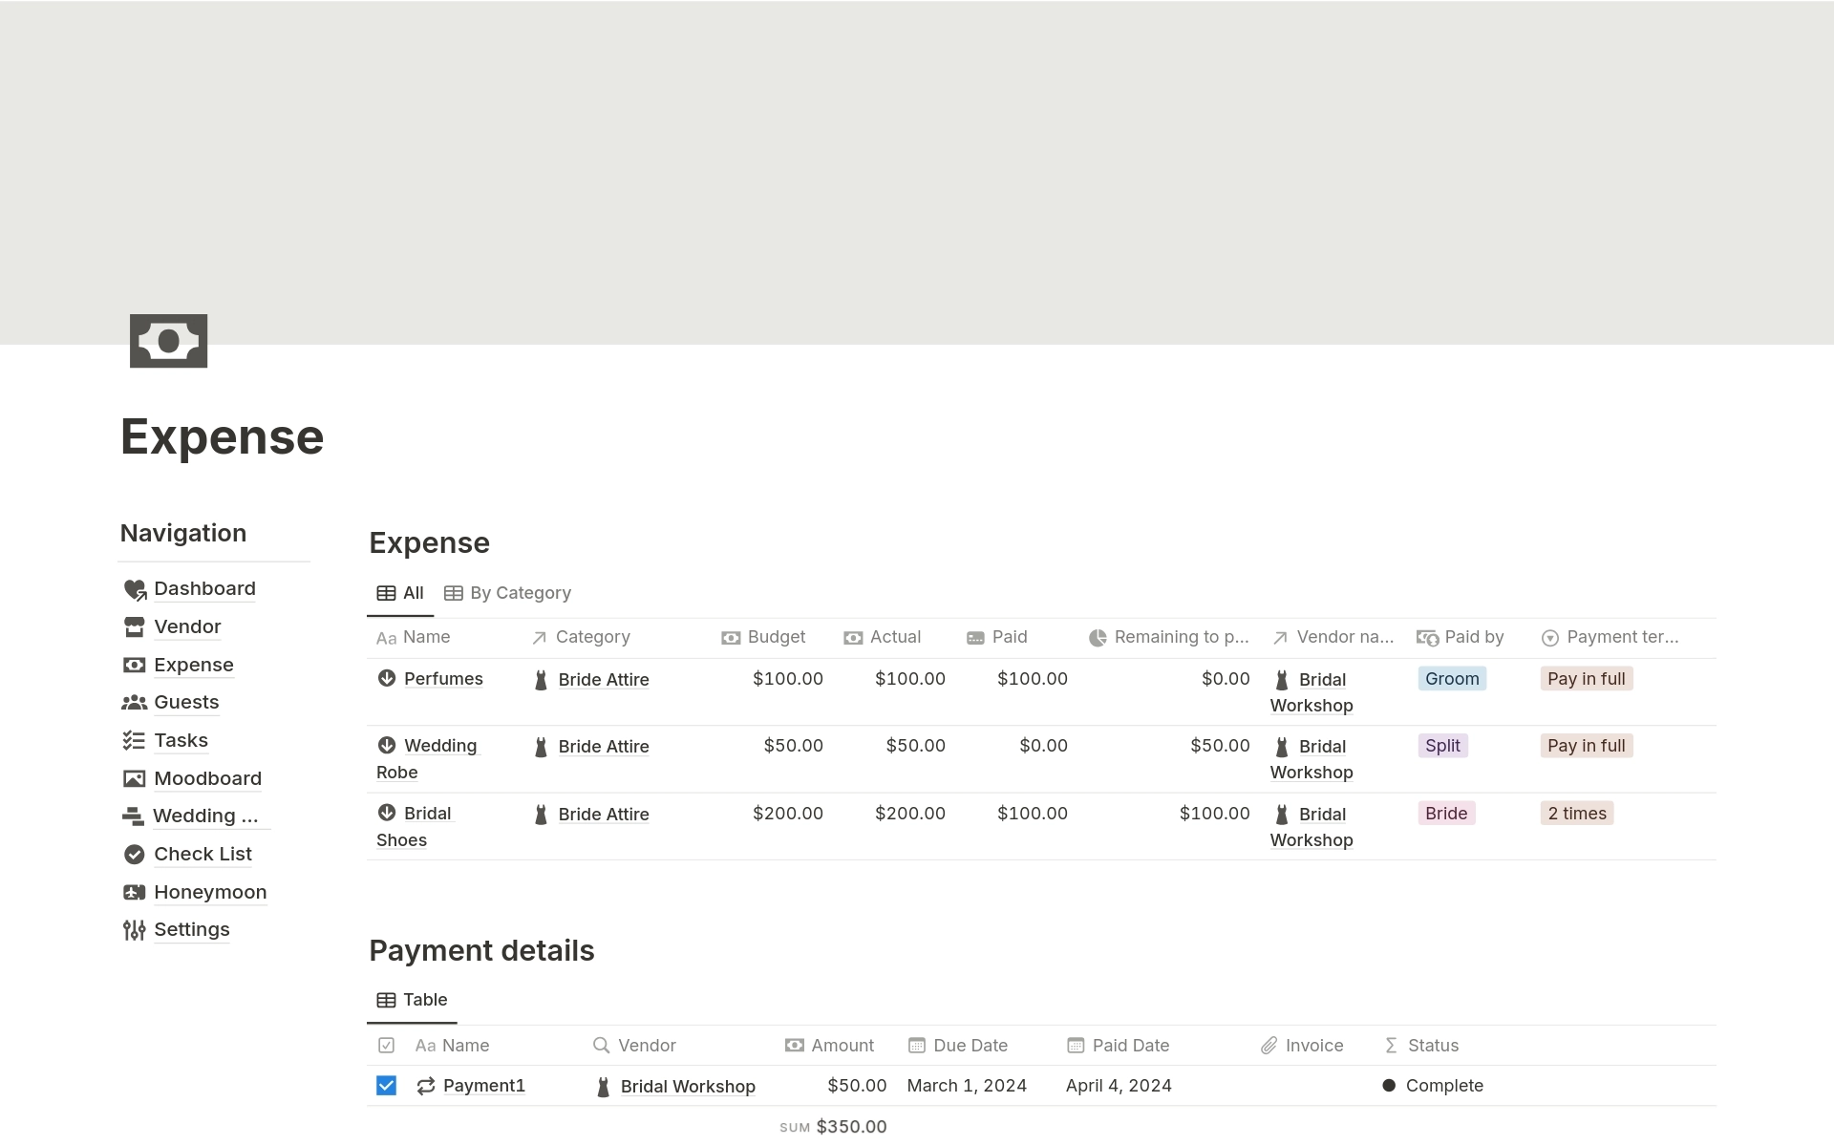Click the $50.00 remaining cell for Wedding Robe

[x=1220, y=746]
